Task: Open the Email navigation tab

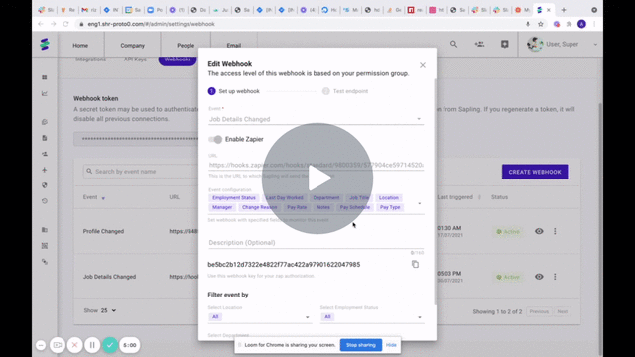Action: 234,45
